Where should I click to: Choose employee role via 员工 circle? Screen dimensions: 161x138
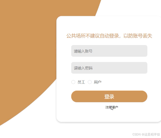[x=73, y=82]
